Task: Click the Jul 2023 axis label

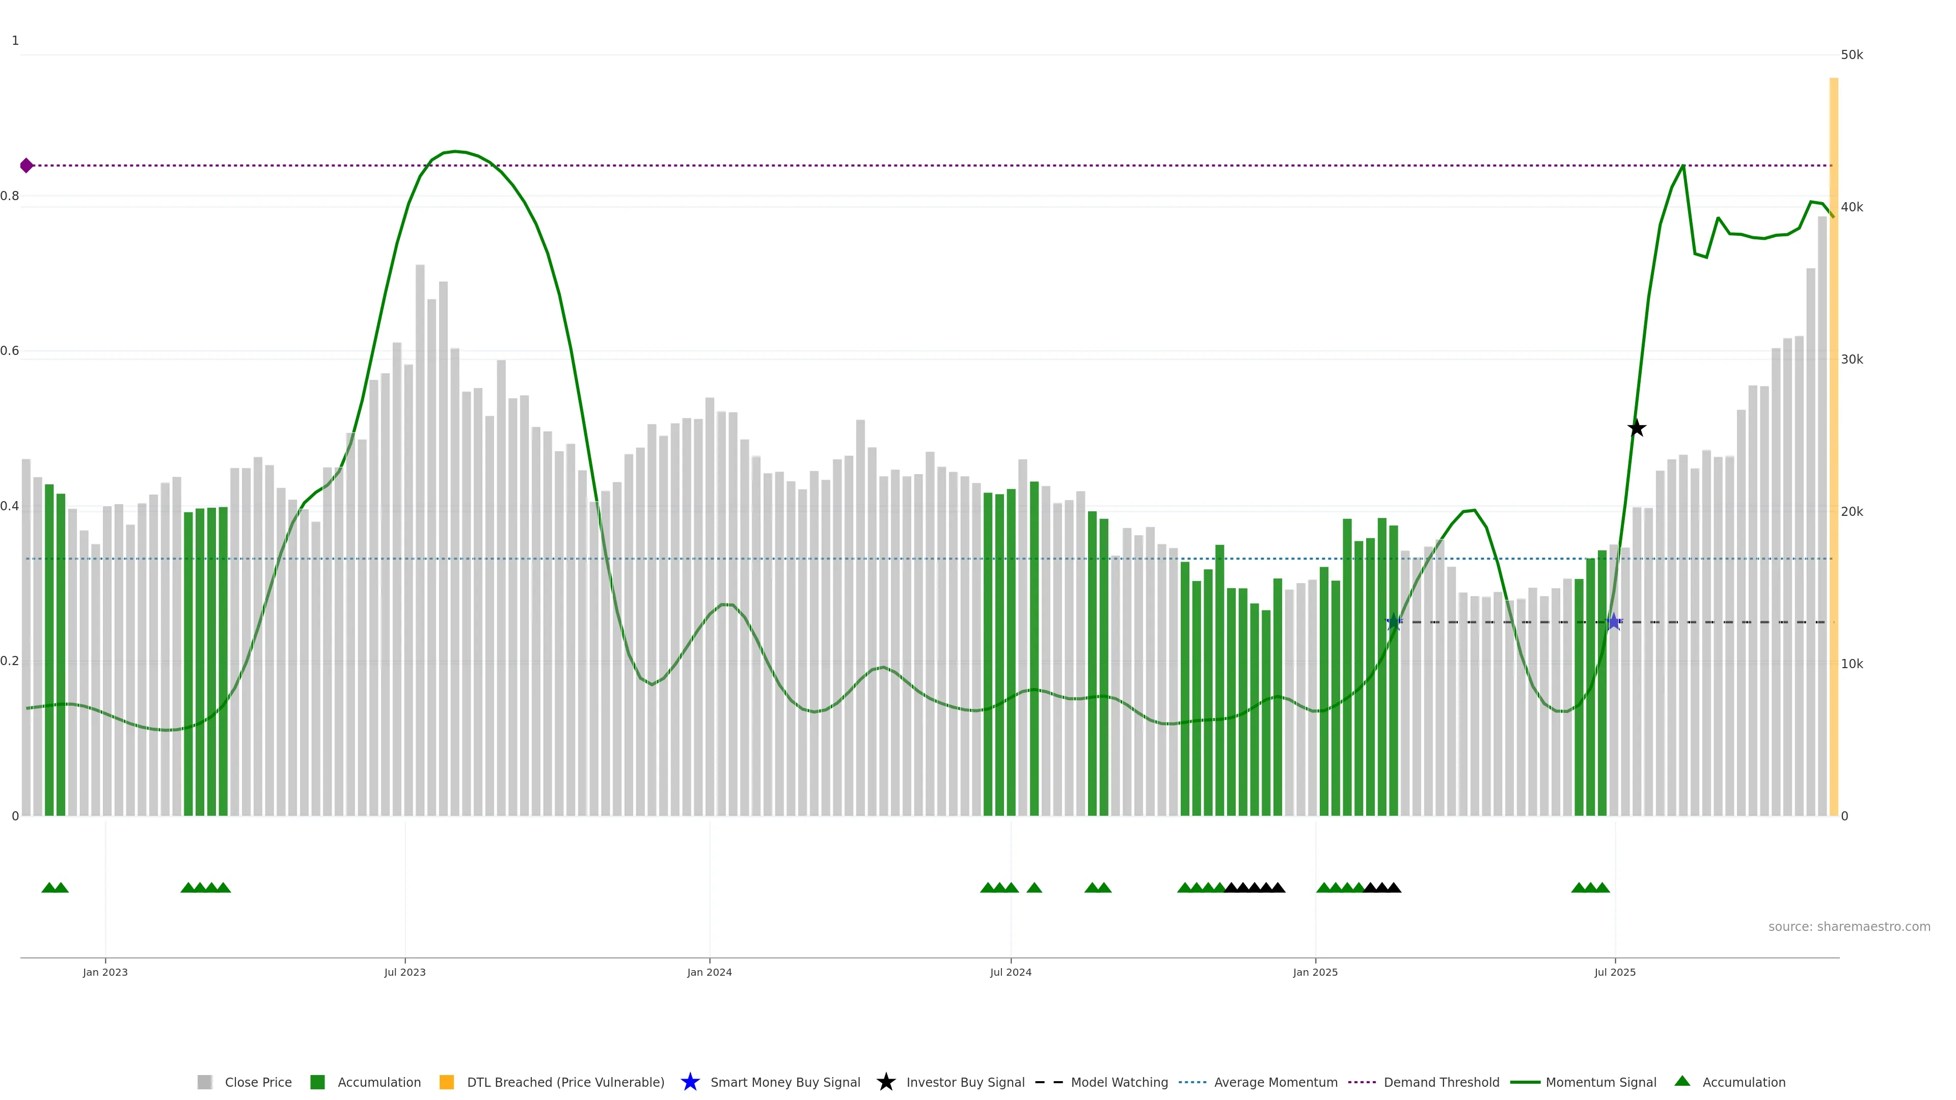Action: pyautogui.click(x=405, y=972)
